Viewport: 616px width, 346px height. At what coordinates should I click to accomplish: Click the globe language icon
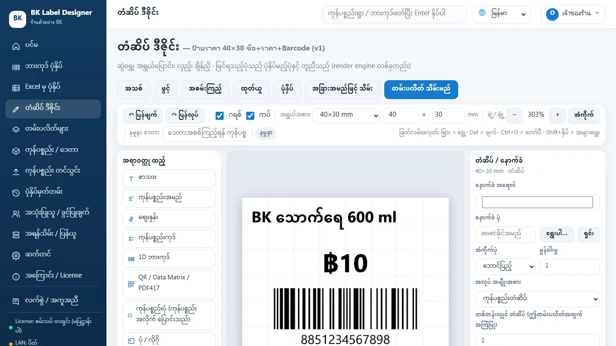pyautogui.click(x=482, y=13)
